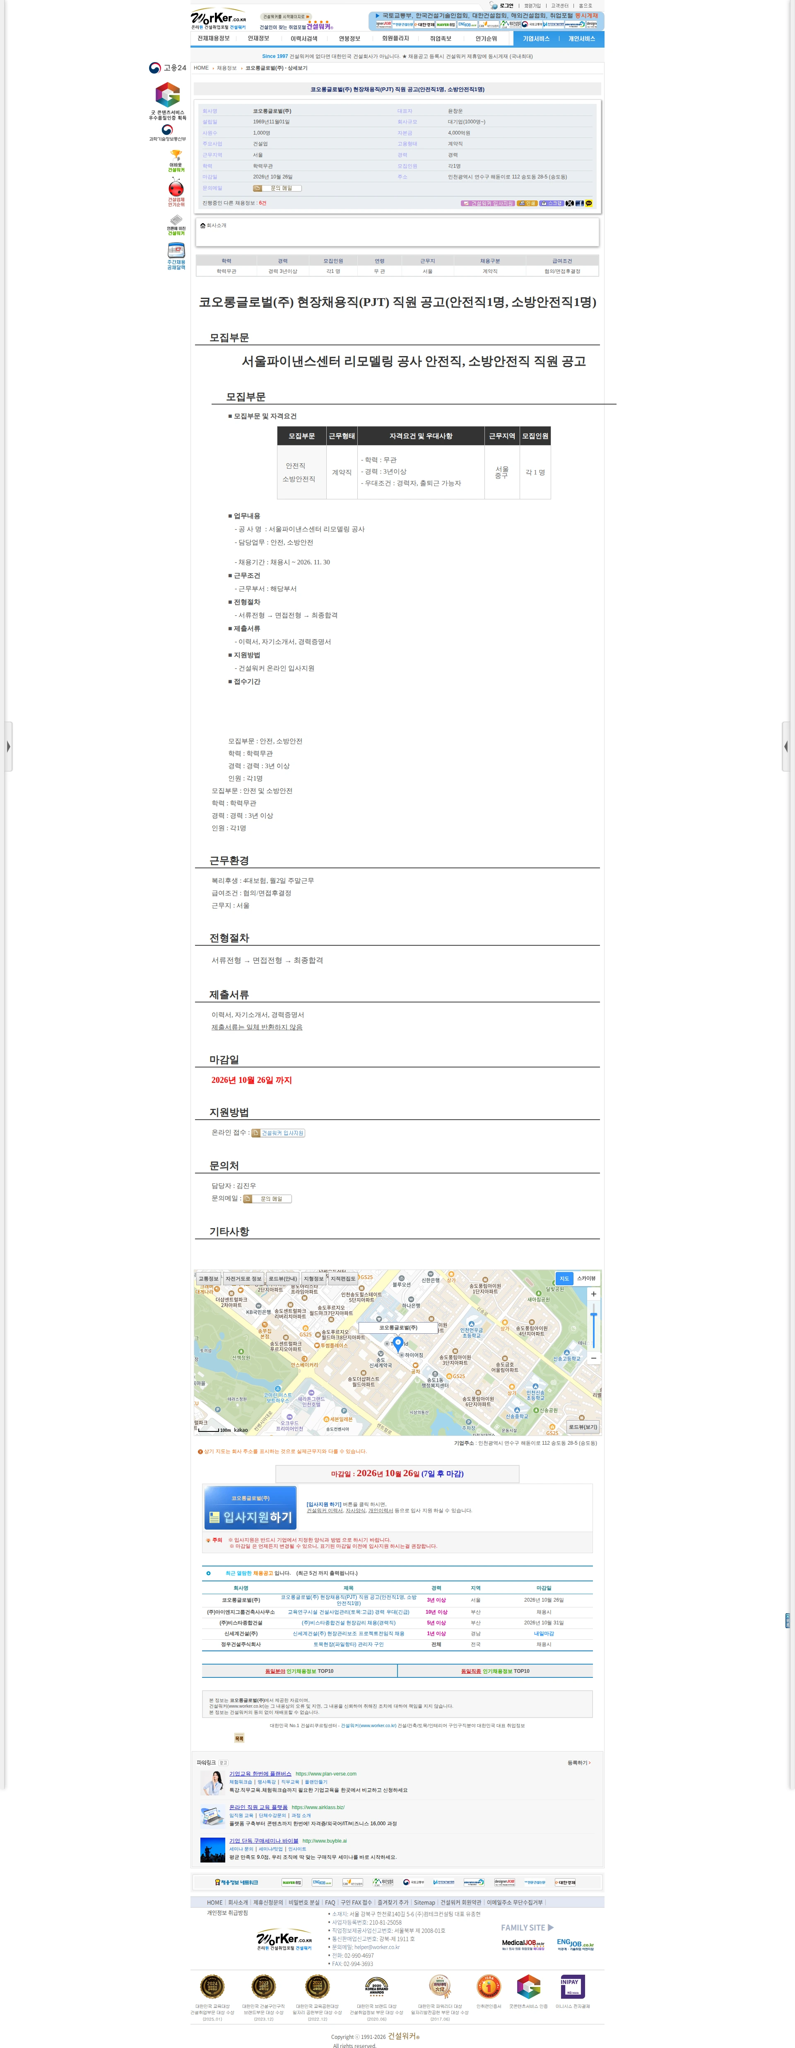
Task: Open 언론에 비친 건설워커 newspaper icon
Action: click(176, 225)
